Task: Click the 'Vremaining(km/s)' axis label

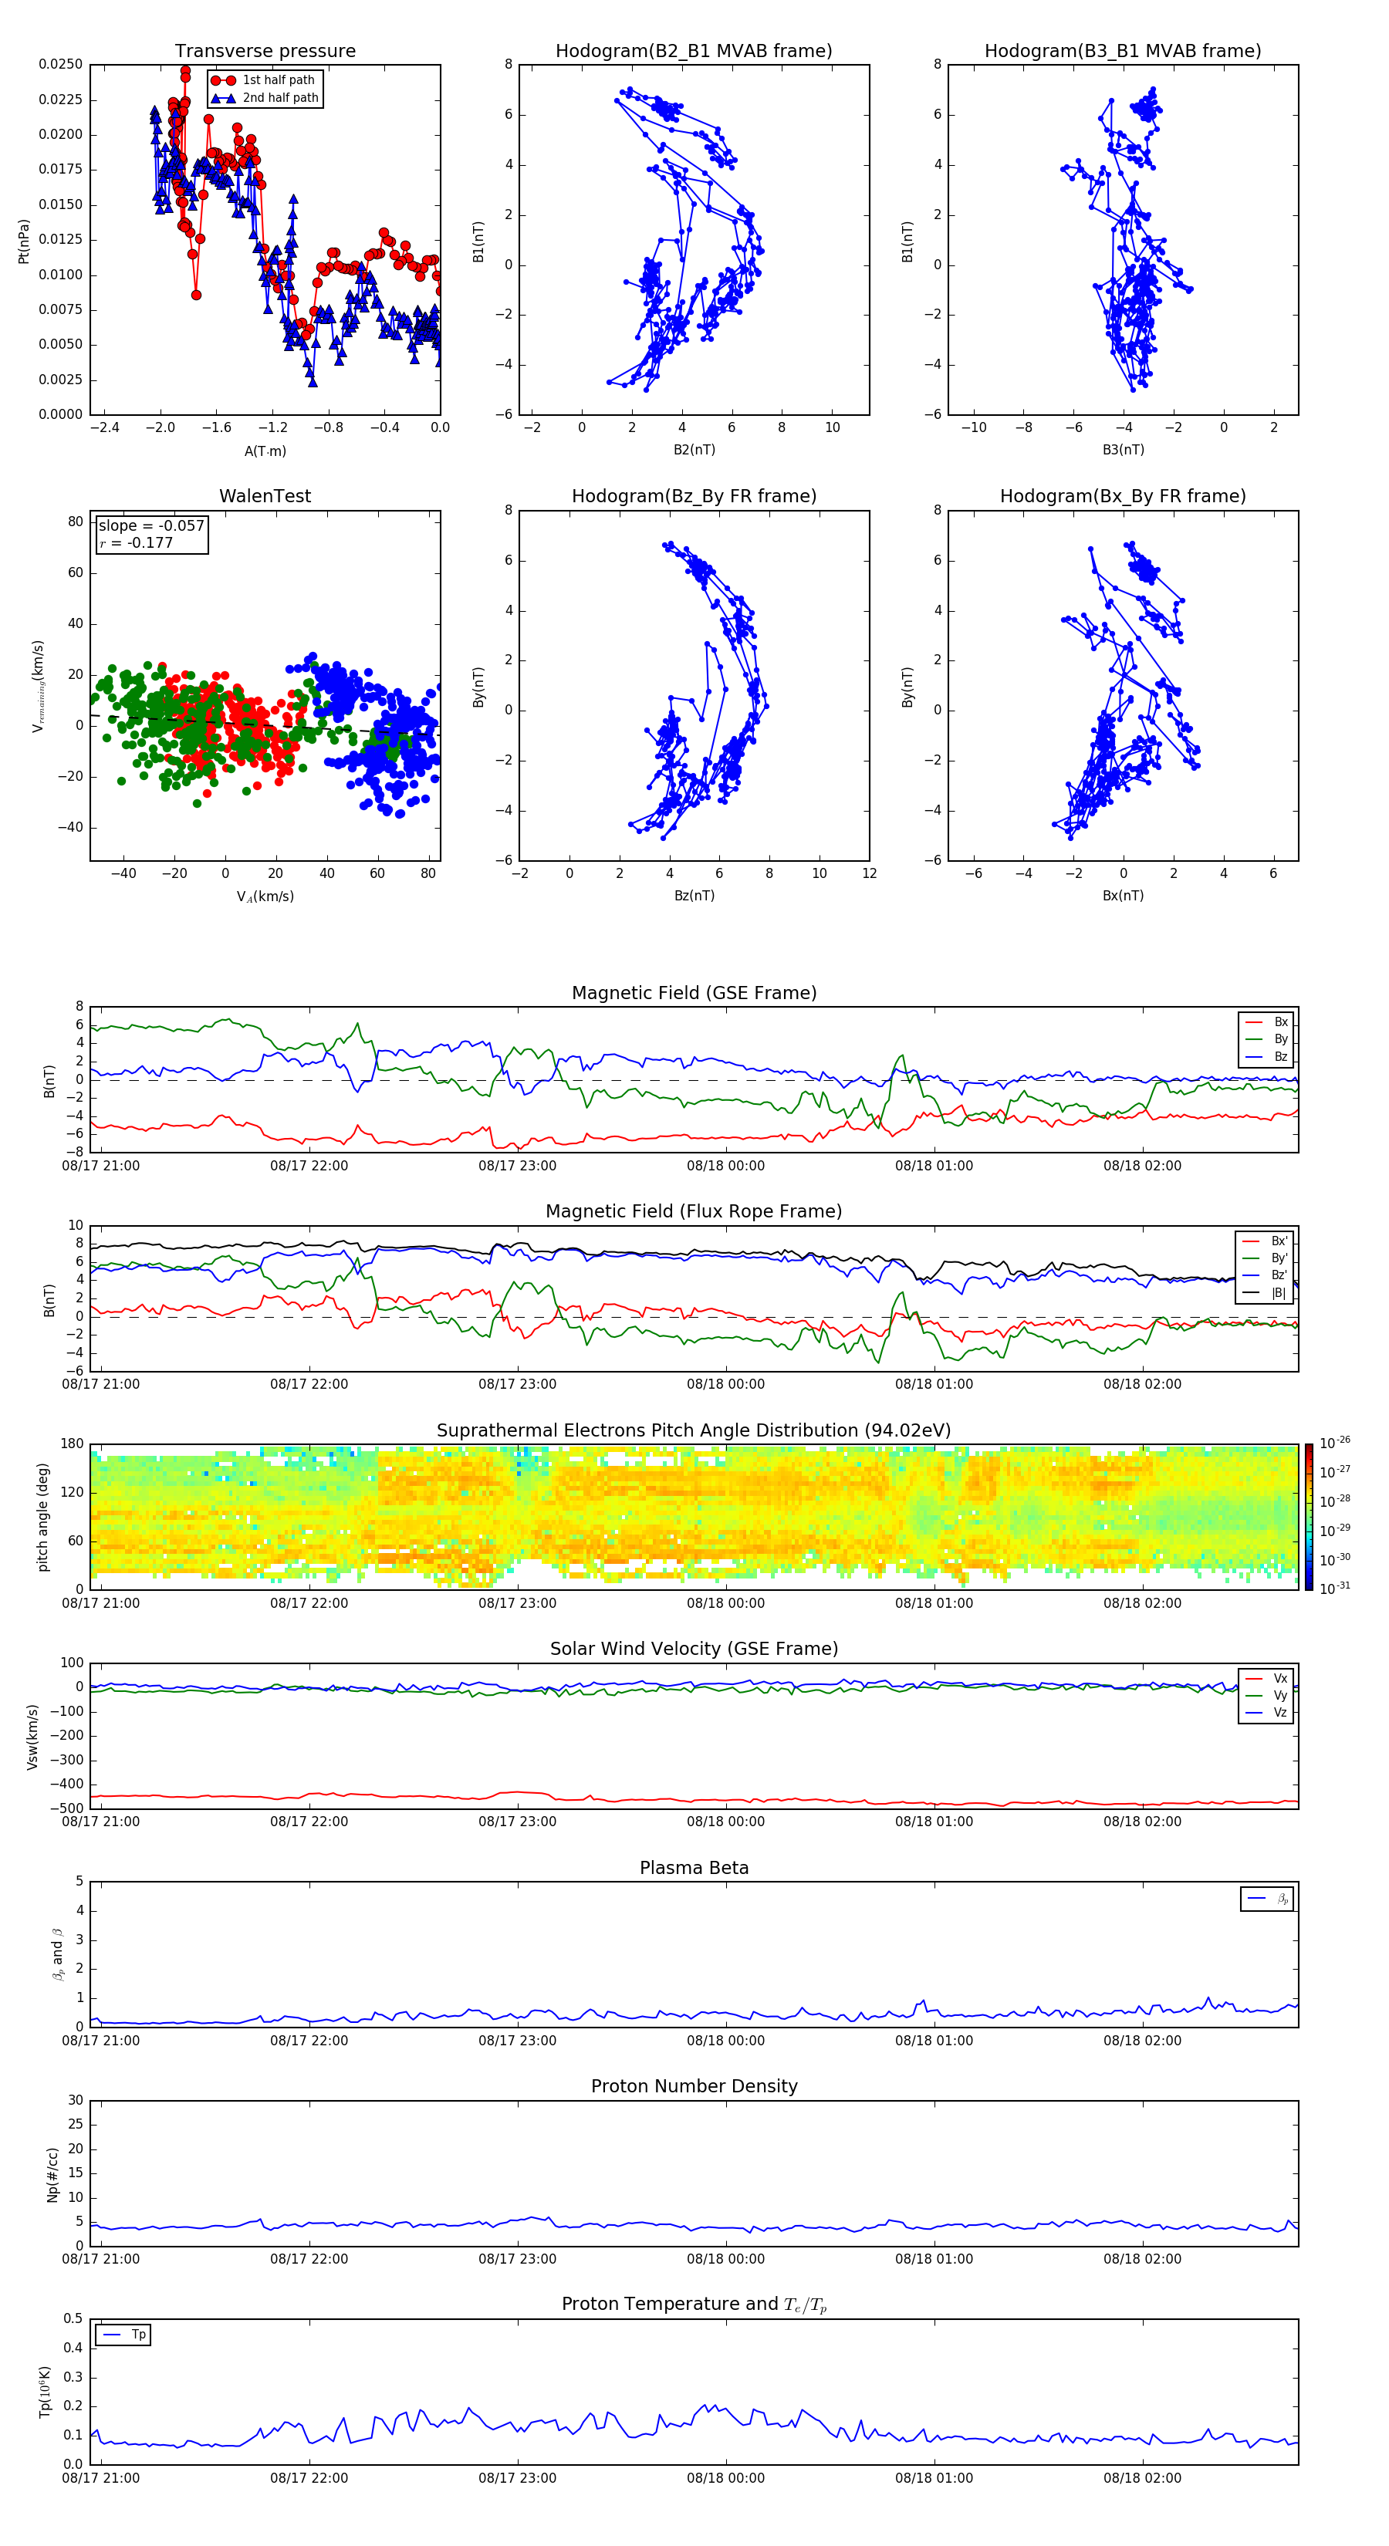Action: (39, 686)
